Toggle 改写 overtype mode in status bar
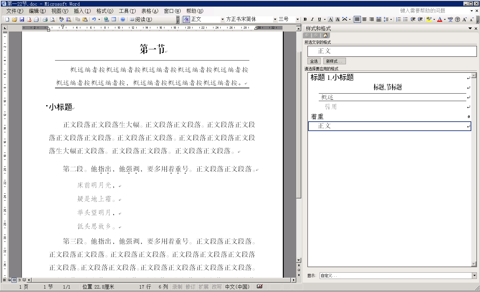The height and width of the screenshot is (292, 480). tap(216, 287)
